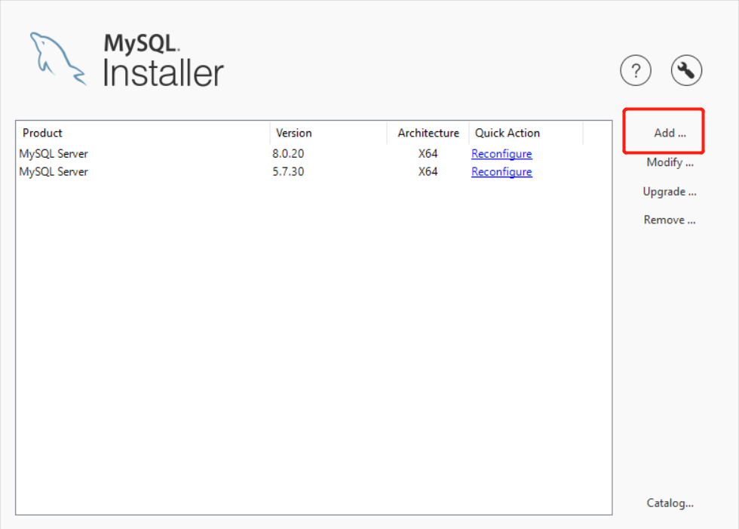Reconfigure MySQL Server 5.7.30

tap(501, 171)
